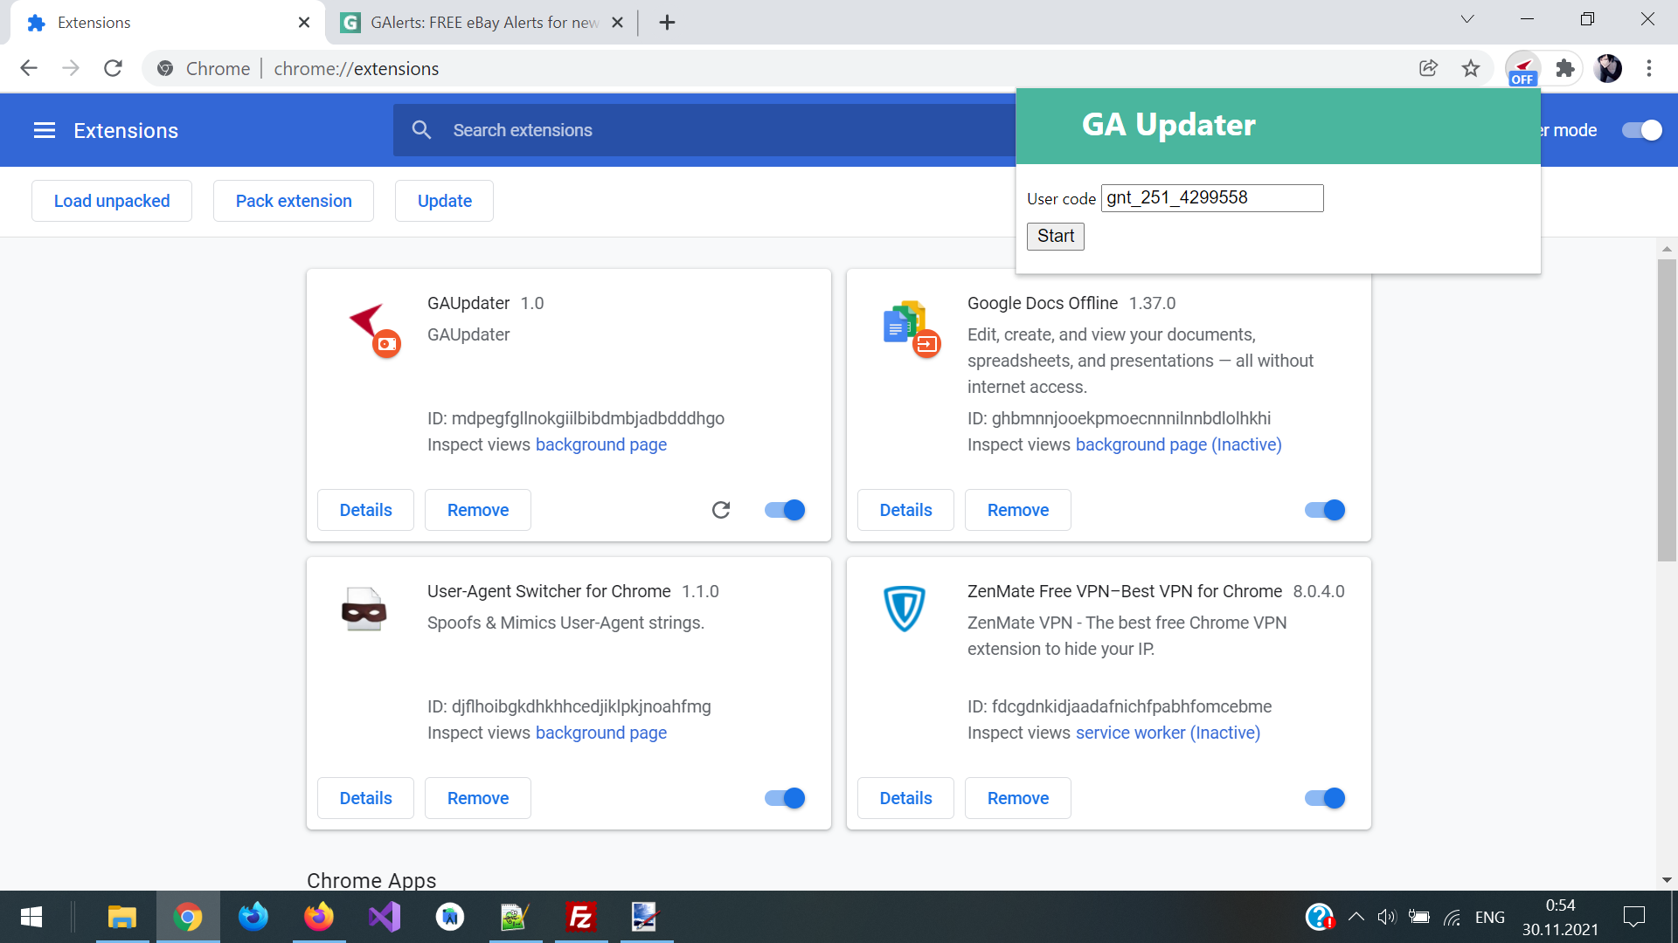Open Details for ZenMate Free VPN

pyautogui.click(x=905, y=798)
